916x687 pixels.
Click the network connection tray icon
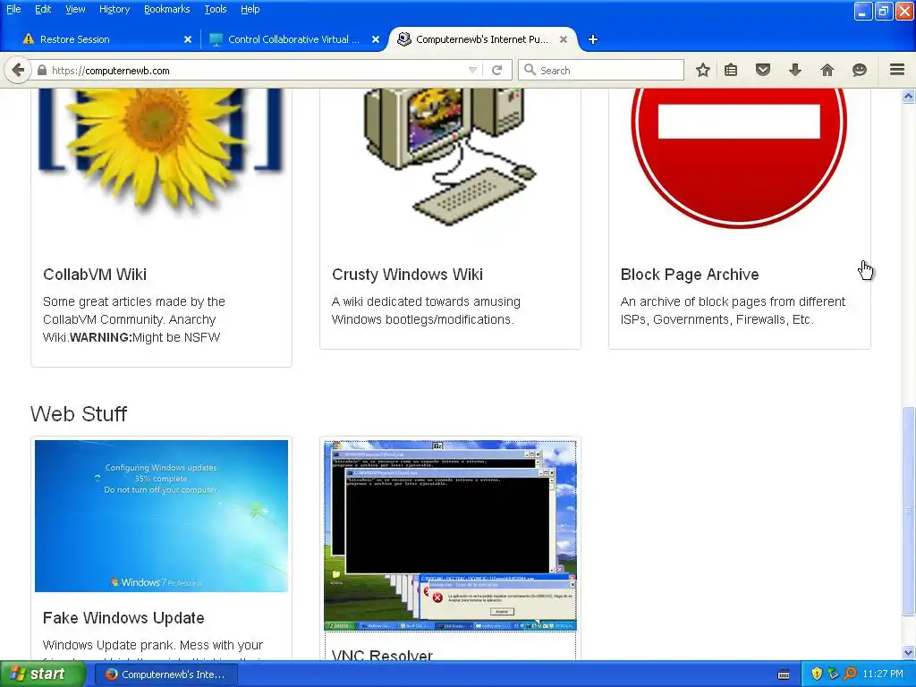coord(833,674)
